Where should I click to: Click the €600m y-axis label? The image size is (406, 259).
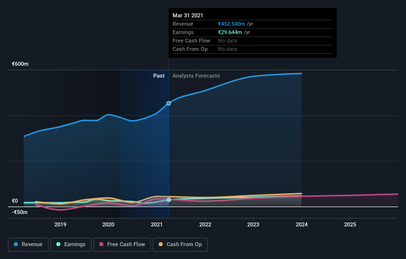(x=20, y=64)
